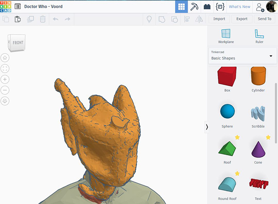Toggle orthographic perspective view button
This screenshot has width=278, height=204.
(x=5, y=101)
